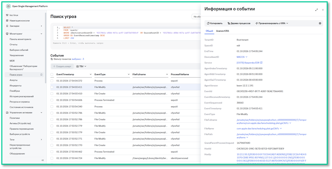Open Правила перемещения

pyautogui.click(x=21, y=129)
